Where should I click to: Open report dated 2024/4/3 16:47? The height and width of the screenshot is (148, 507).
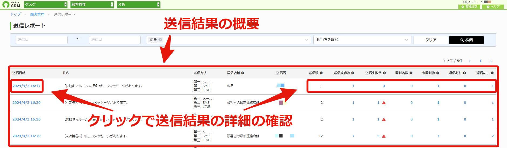point(26,86)
